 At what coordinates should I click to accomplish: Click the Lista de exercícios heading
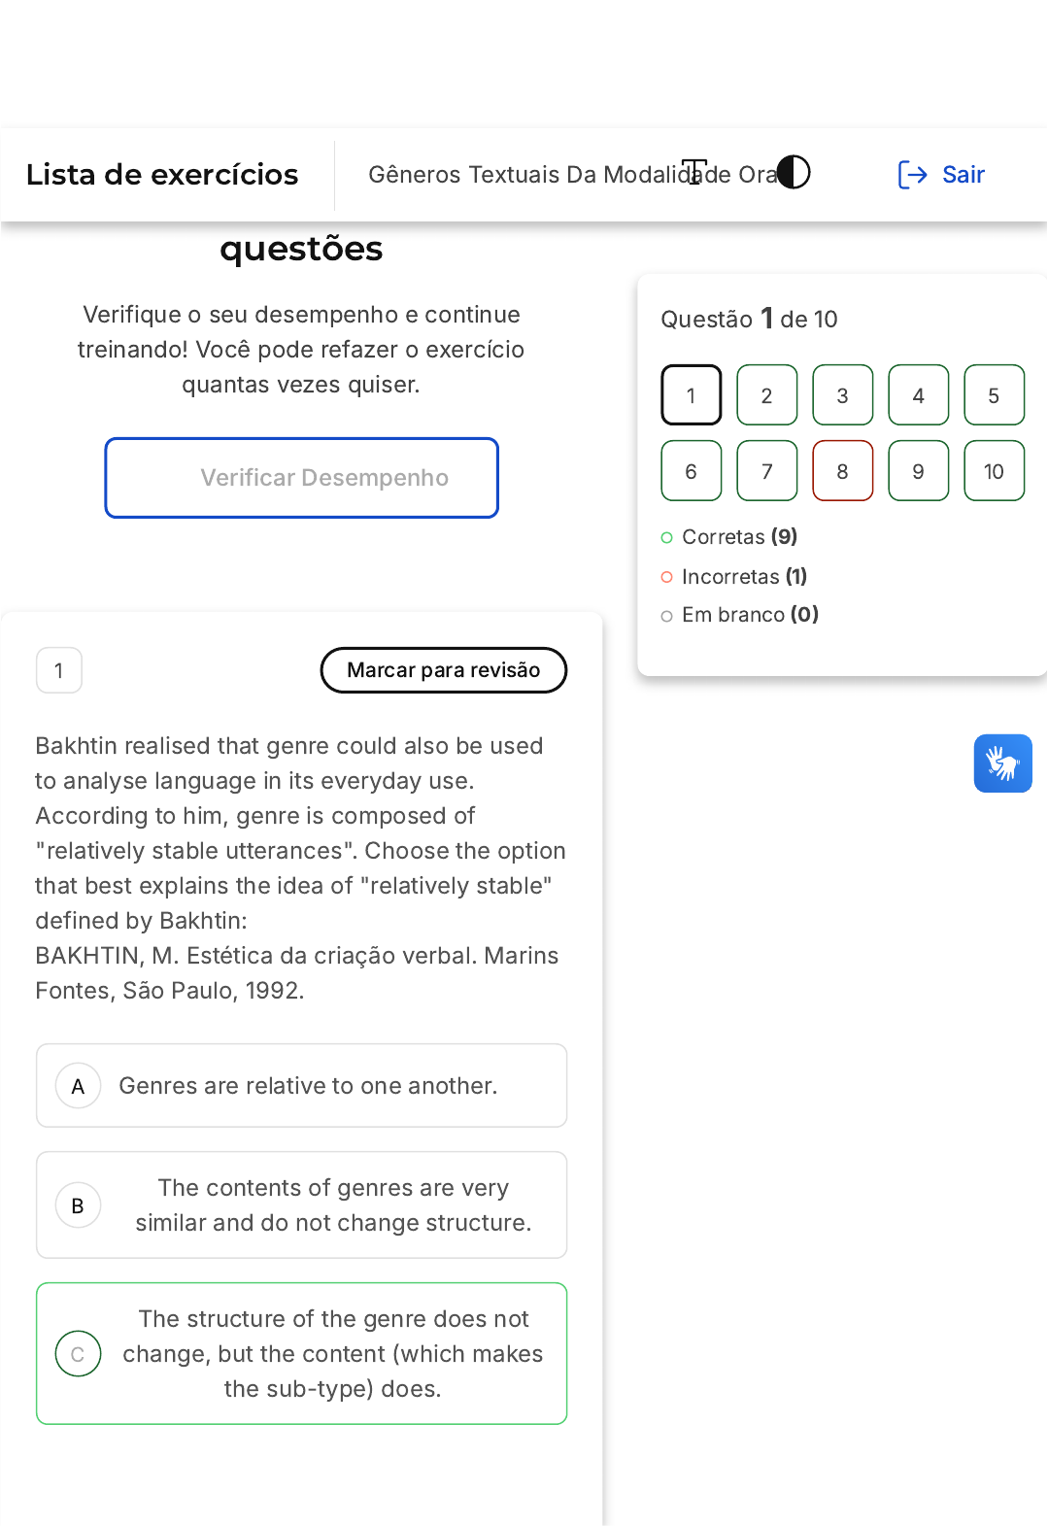point(162,175)
